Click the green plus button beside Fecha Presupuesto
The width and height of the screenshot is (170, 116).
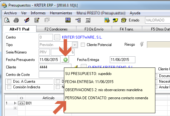66,60
